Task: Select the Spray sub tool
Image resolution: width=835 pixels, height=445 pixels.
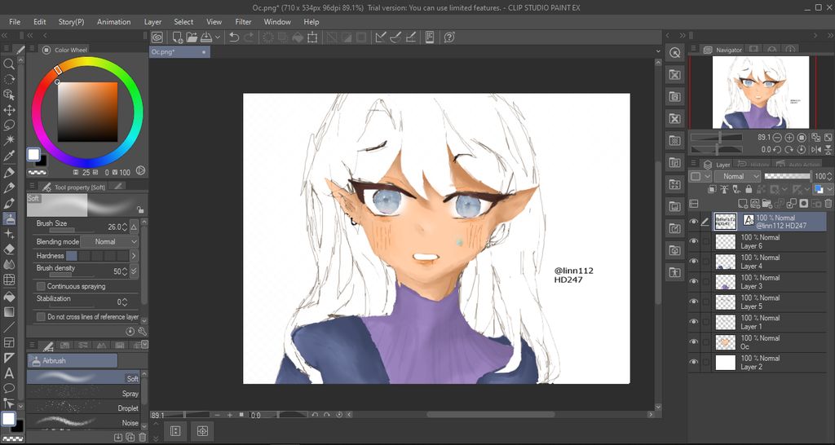Action: 83,392
